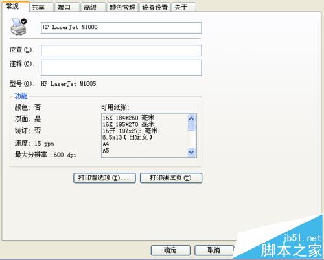The image size is (324, 260).
Task: Click the 型号 value HP LaserJet M1005
Action: coord(69,84)
